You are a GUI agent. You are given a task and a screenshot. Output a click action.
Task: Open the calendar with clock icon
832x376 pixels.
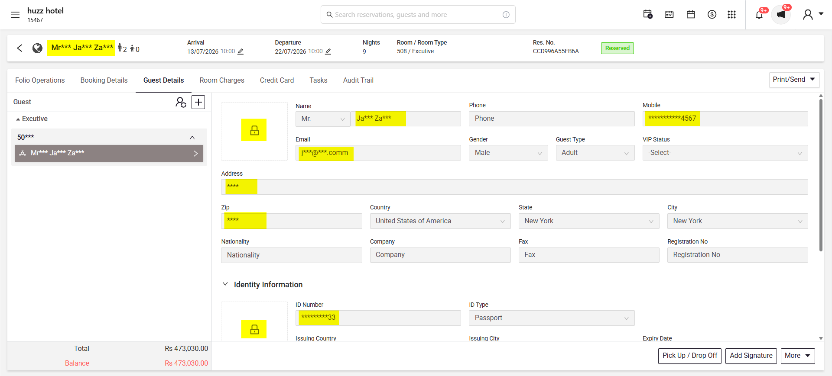point(648,15)
